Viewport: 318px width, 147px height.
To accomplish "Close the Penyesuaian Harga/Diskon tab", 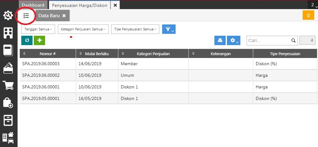I will tap(115, 5).
